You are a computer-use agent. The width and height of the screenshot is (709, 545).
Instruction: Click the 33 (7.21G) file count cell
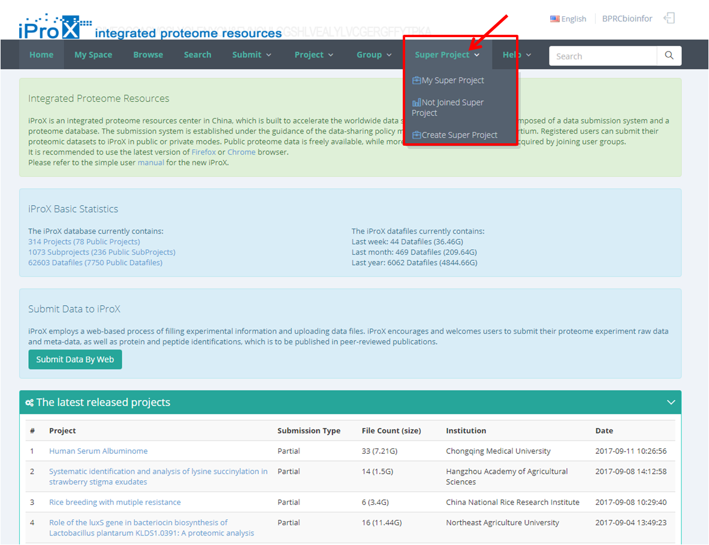point(379,451)
